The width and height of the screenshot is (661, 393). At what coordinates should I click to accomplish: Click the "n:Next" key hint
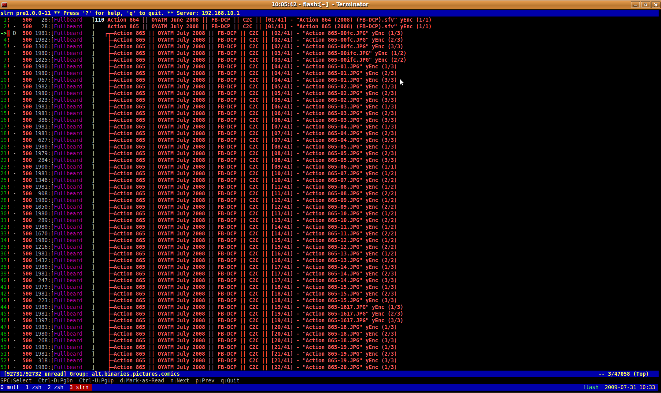click(x=179, y=381)
